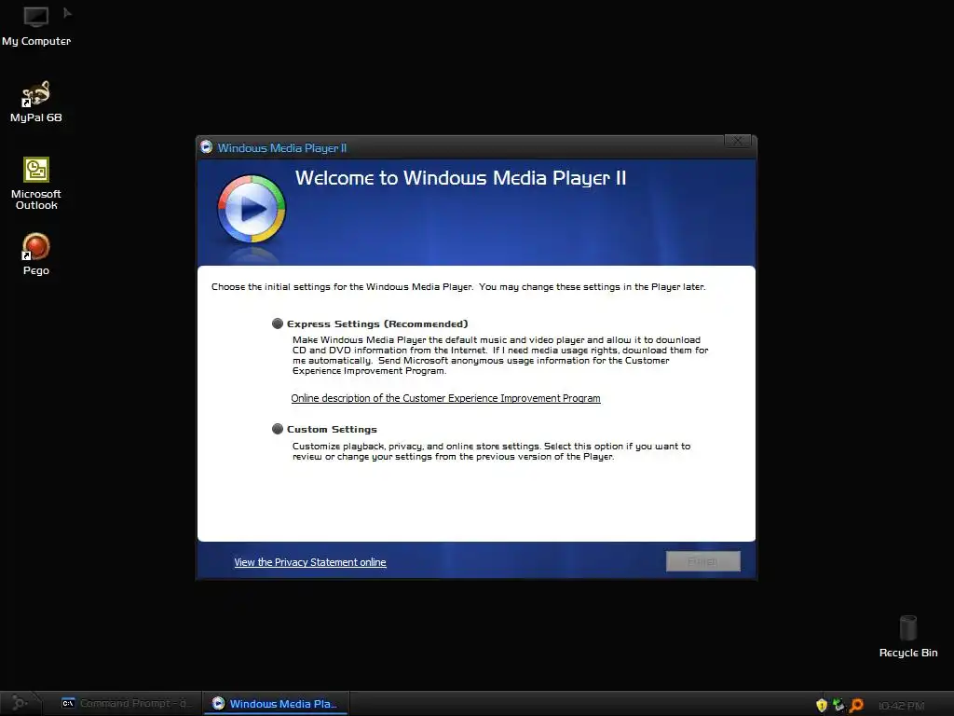Switch to Command Prompt taskbar item
The height and width of the screenshot is (716, 954).
click(126, 703)
